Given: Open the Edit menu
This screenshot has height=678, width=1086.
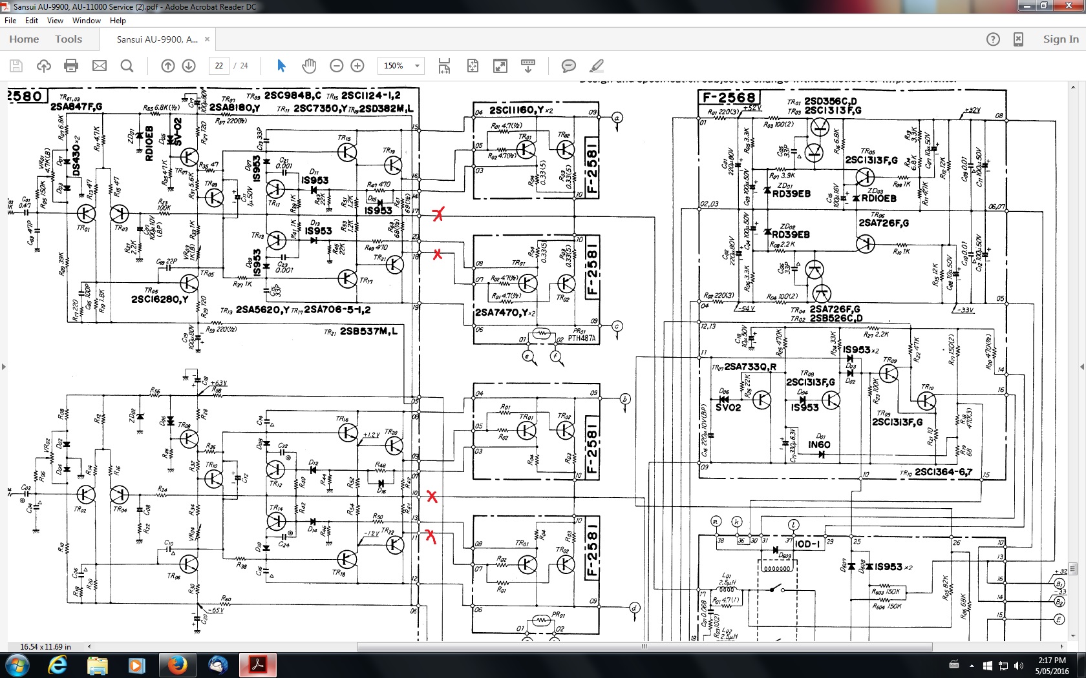Looking at the screenshot, I should [32, 21].
